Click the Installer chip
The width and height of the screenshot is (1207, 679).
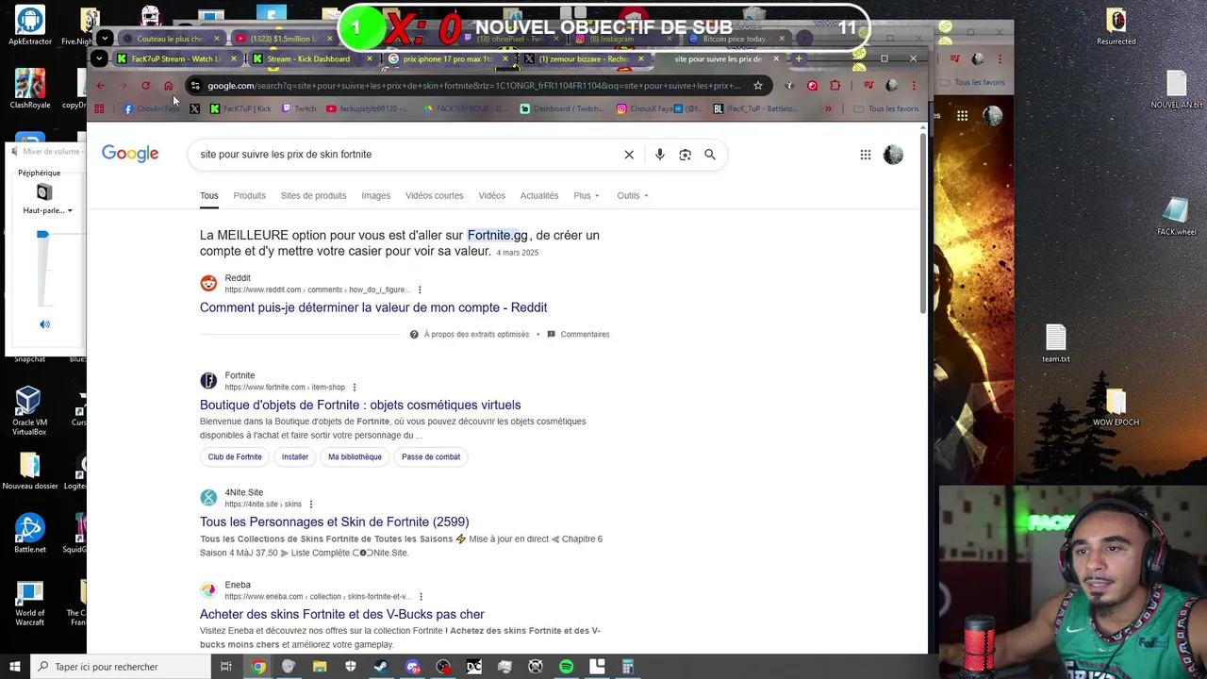[x=295, y=457]
